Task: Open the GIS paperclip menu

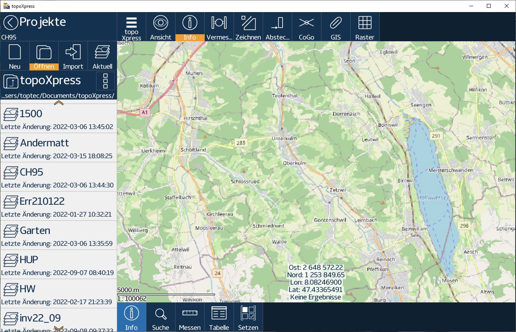Action: tap(336, 26)
